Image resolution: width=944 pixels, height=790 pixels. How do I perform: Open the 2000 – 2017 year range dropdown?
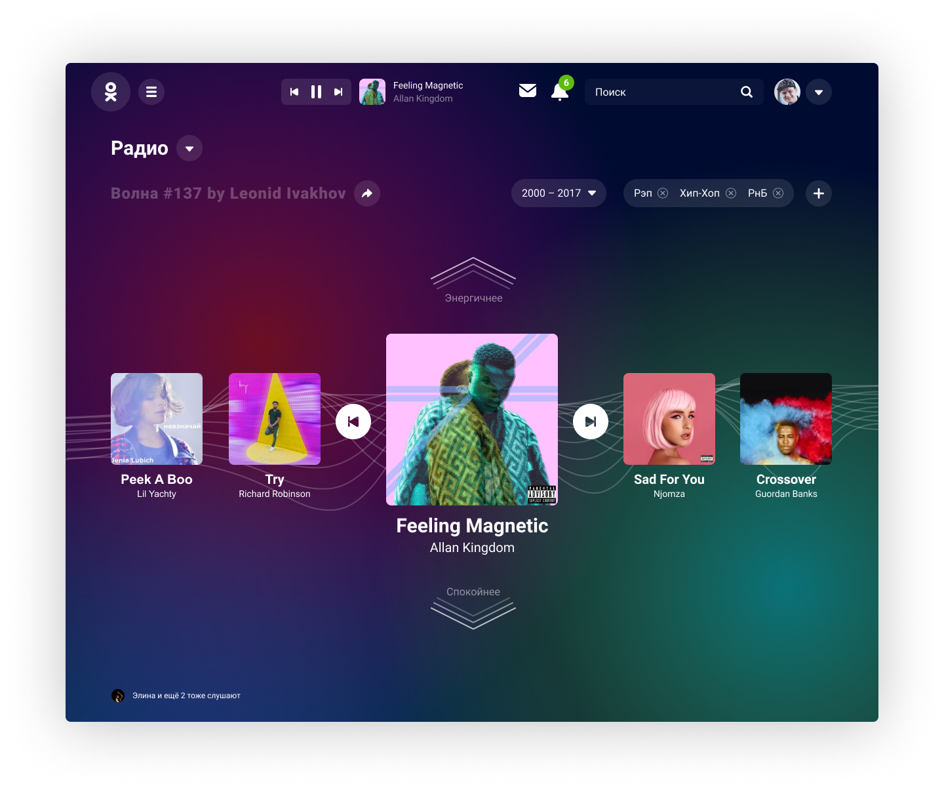coord(559,193)
